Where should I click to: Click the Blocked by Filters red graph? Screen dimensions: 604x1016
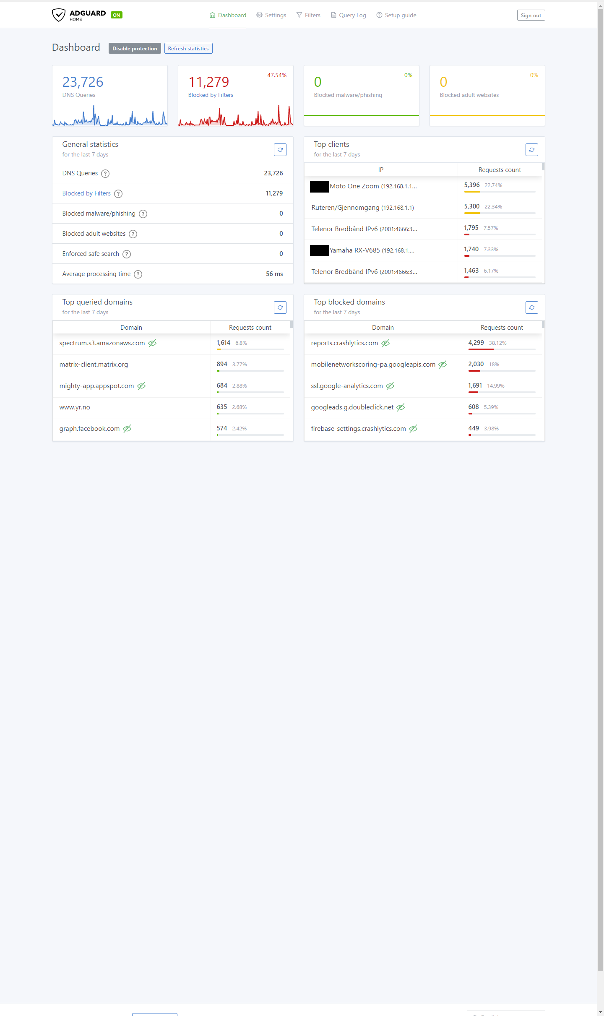(236, 115)
